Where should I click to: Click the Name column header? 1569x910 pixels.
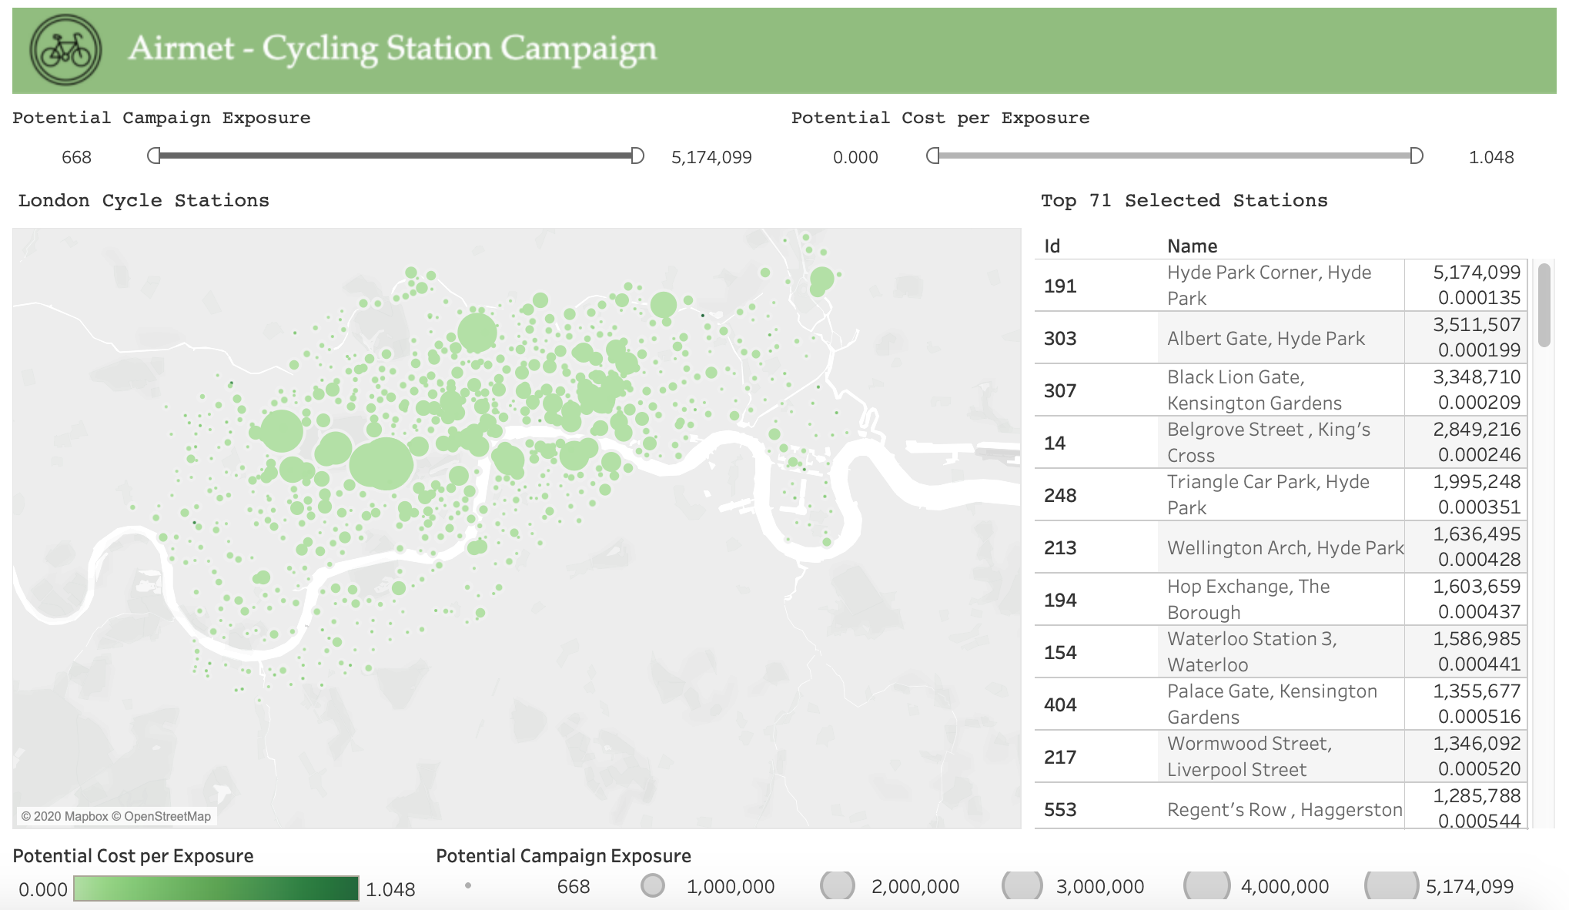click(x=1192, y=246)
